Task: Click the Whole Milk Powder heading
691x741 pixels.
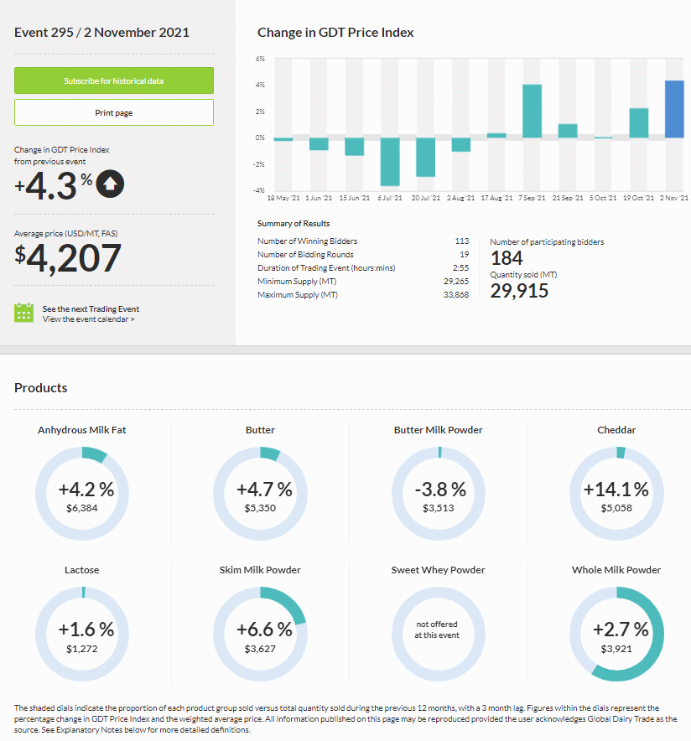Action: [x=616, y=570]
